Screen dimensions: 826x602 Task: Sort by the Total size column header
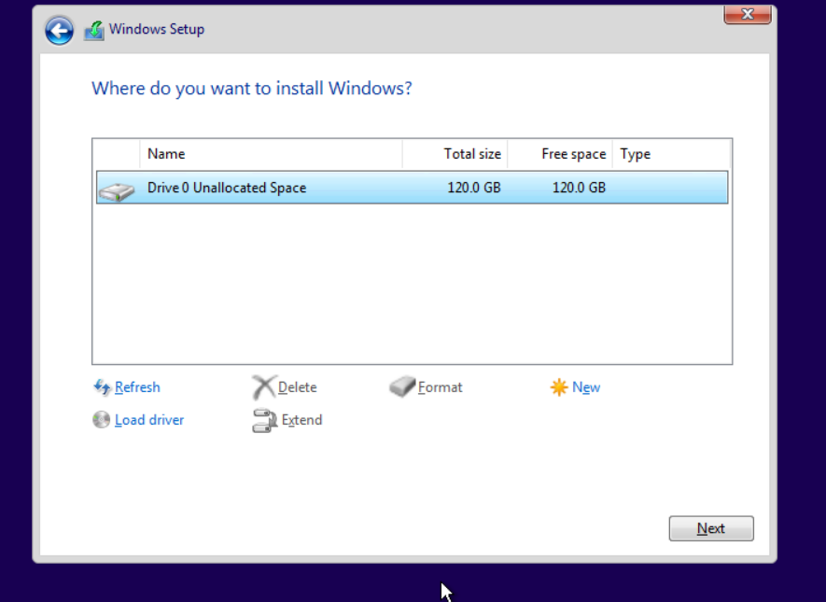455,154
